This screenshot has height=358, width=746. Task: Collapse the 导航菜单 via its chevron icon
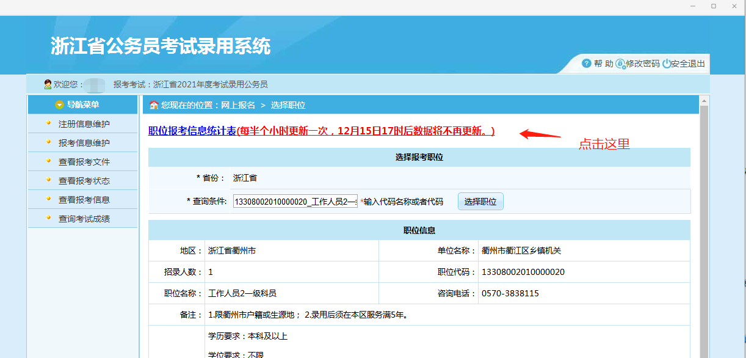tap(59, 104)
